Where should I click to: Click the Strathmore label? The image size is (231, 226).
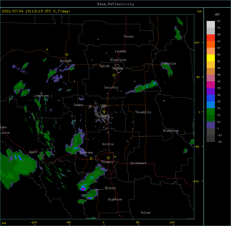click(x=138, y=163)
